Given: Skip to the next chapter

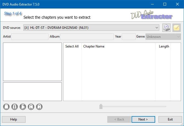Looking at the screenshot, I should coord(39,107).
